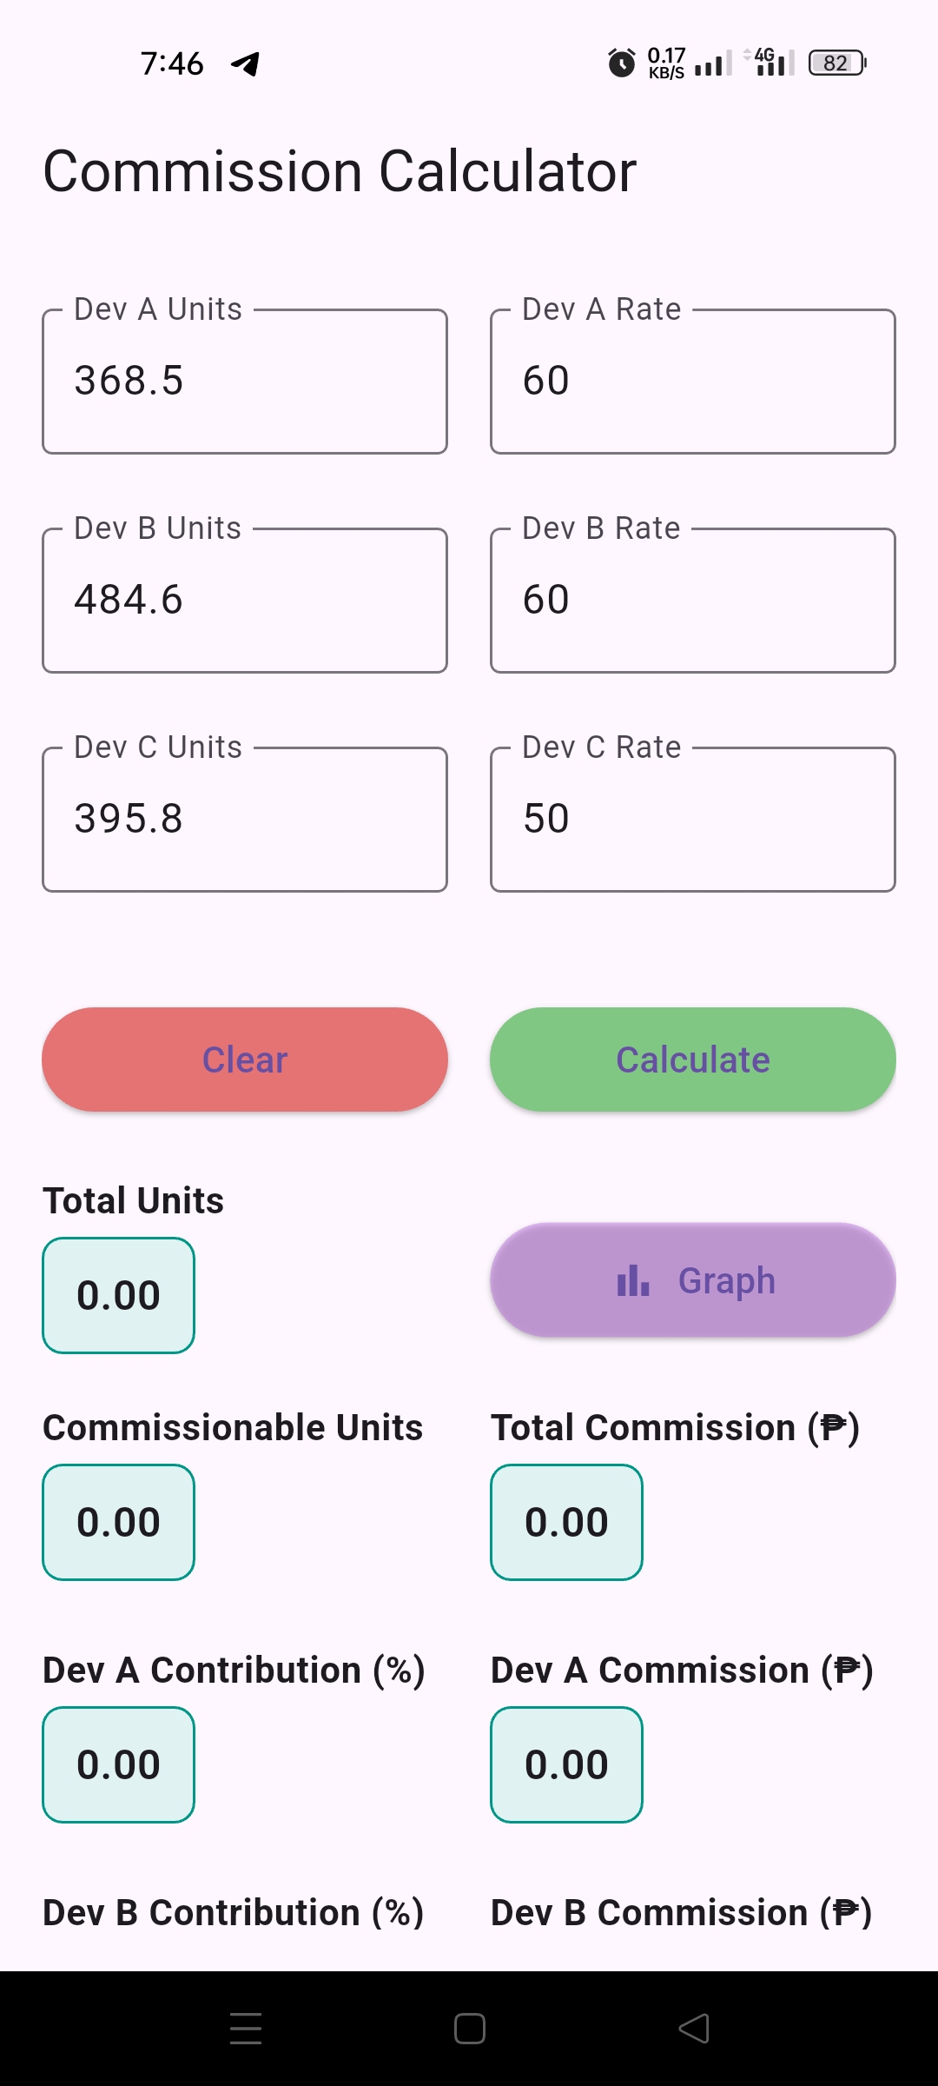Screen dimensions: 938x2086
Task: Edit the Dev C Rate field
Action: [693, 819]
